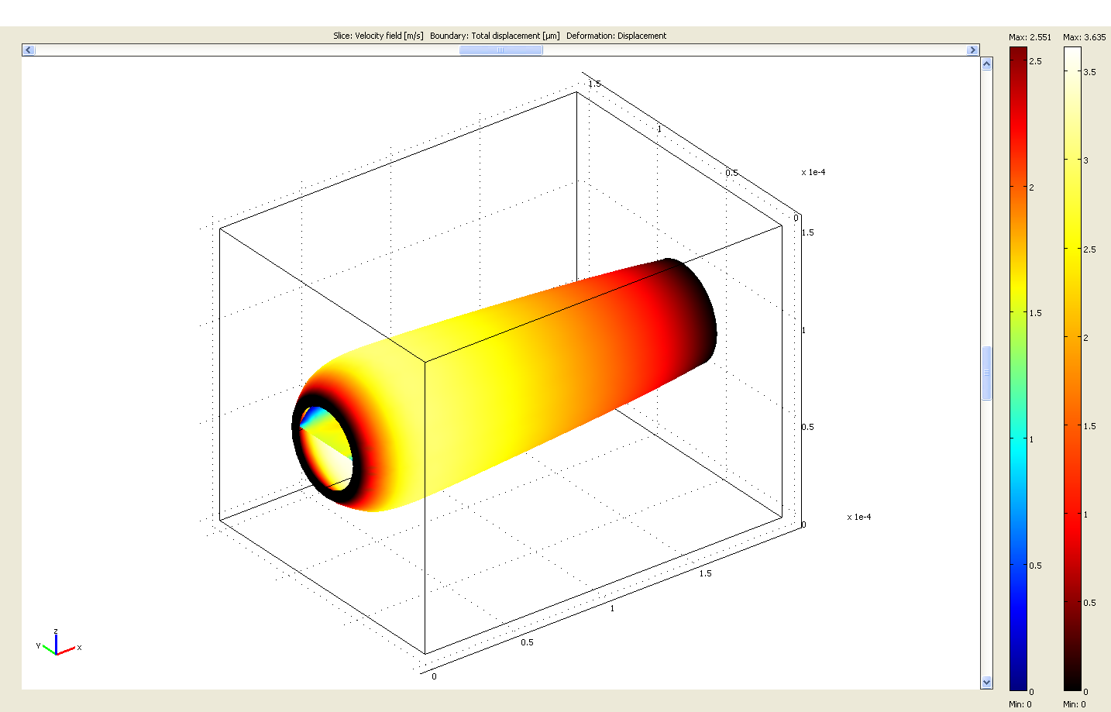Select the vertical scrollbar thumb

986,373
